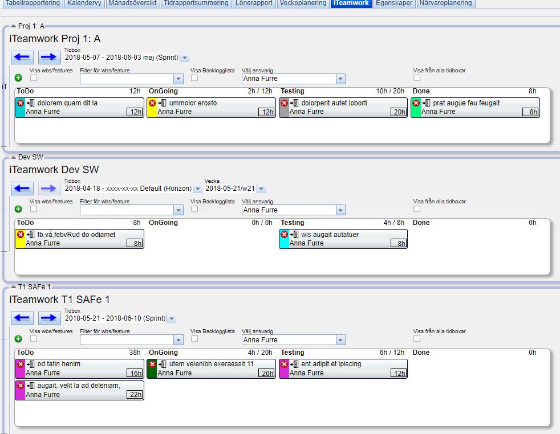The image size is (560, 434).
Task: Open Tidbox dropdown in Dev SW
Action: [x=197, y=189]
